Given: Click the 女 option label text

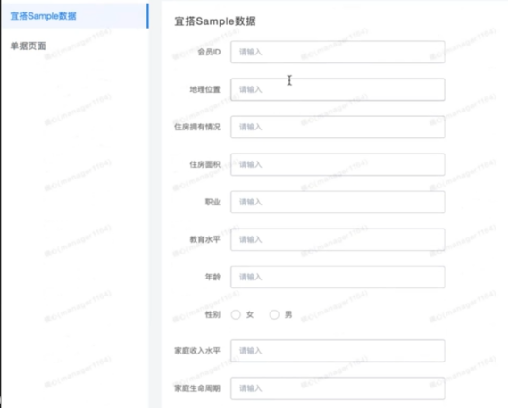Looking at the screenshot, I should pyautogui.click(x=250, y=314).
